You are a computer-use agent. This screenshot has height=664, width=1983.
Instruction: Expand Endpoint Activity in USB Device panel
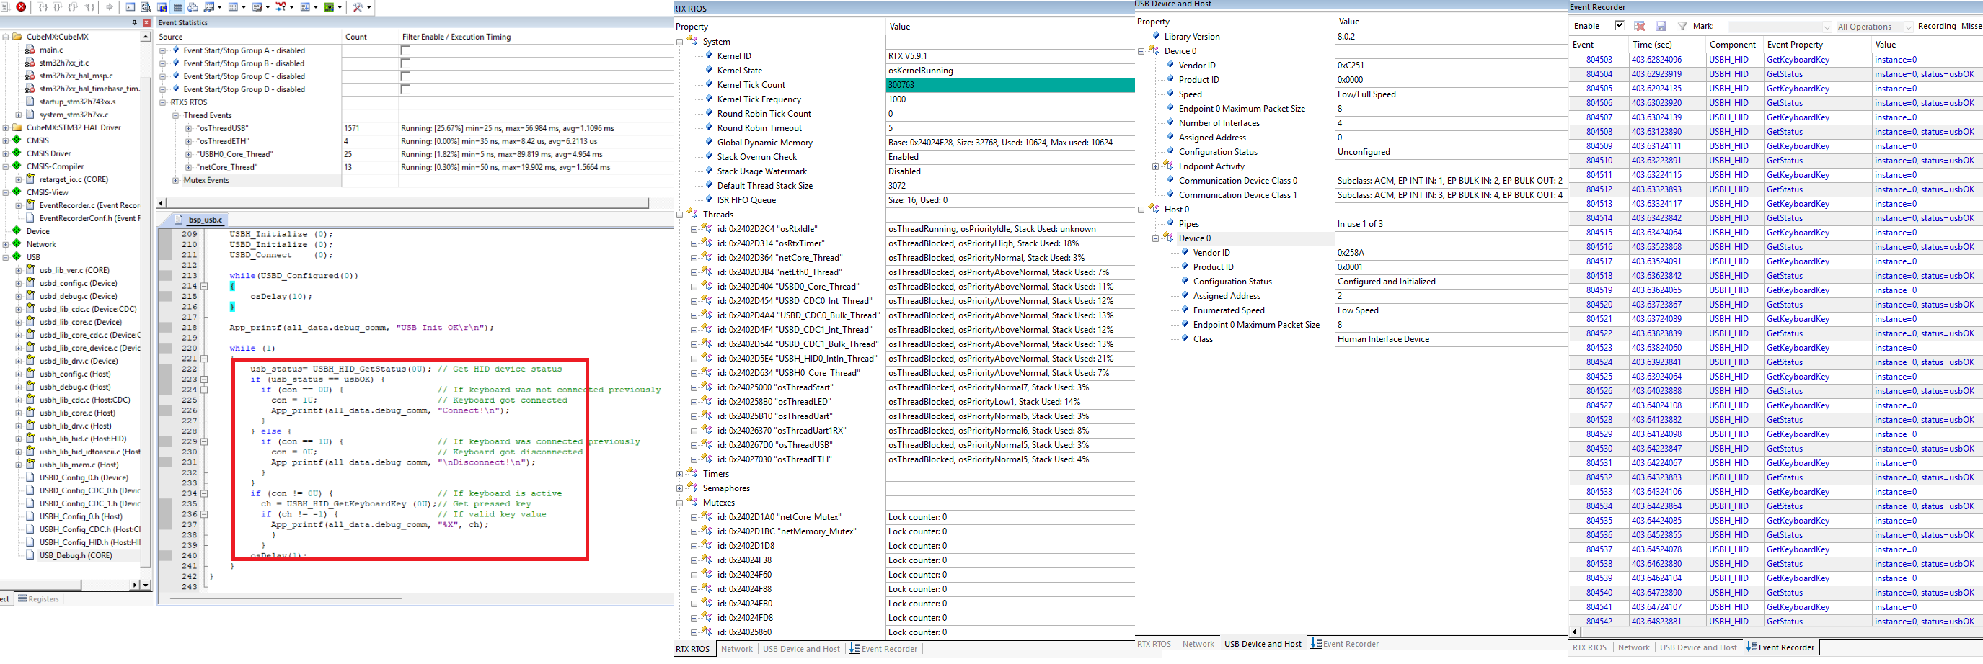(1155, 167)
